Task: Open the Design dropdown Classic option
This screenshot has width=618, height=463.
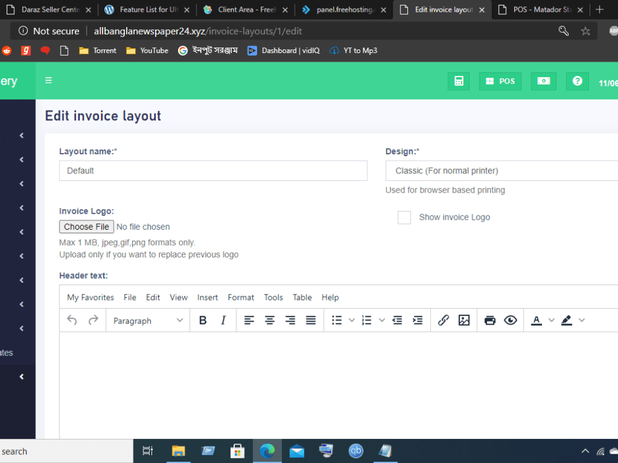Action: pos(501,170)
